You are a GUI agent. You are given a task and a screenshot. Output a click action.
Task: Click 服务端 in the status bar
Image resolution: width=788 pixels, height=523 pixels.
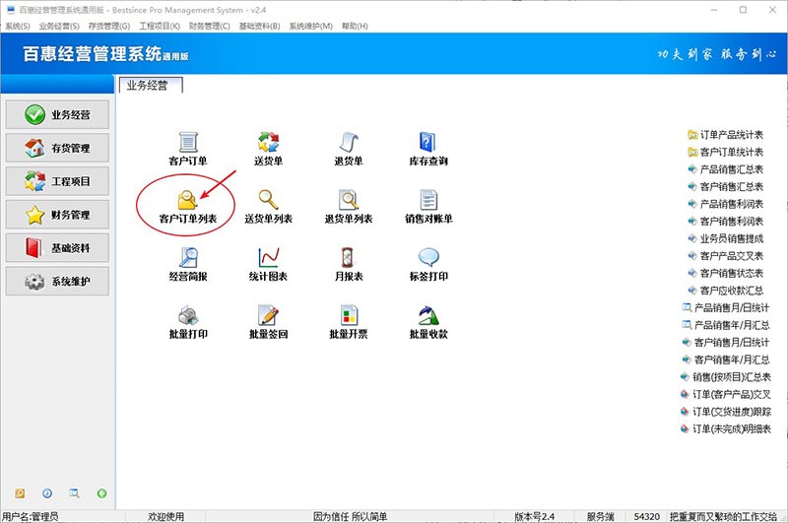[x=601, y=516]
